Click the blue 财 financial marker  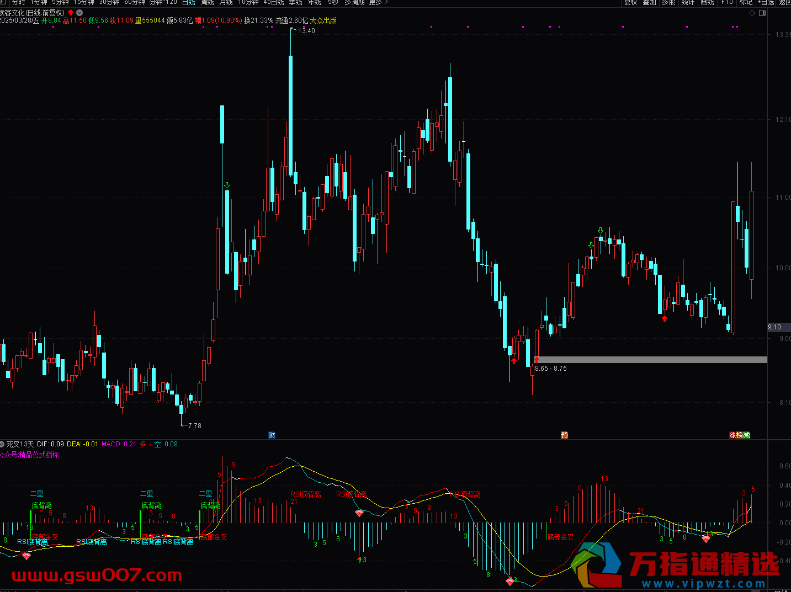point(272,435)
